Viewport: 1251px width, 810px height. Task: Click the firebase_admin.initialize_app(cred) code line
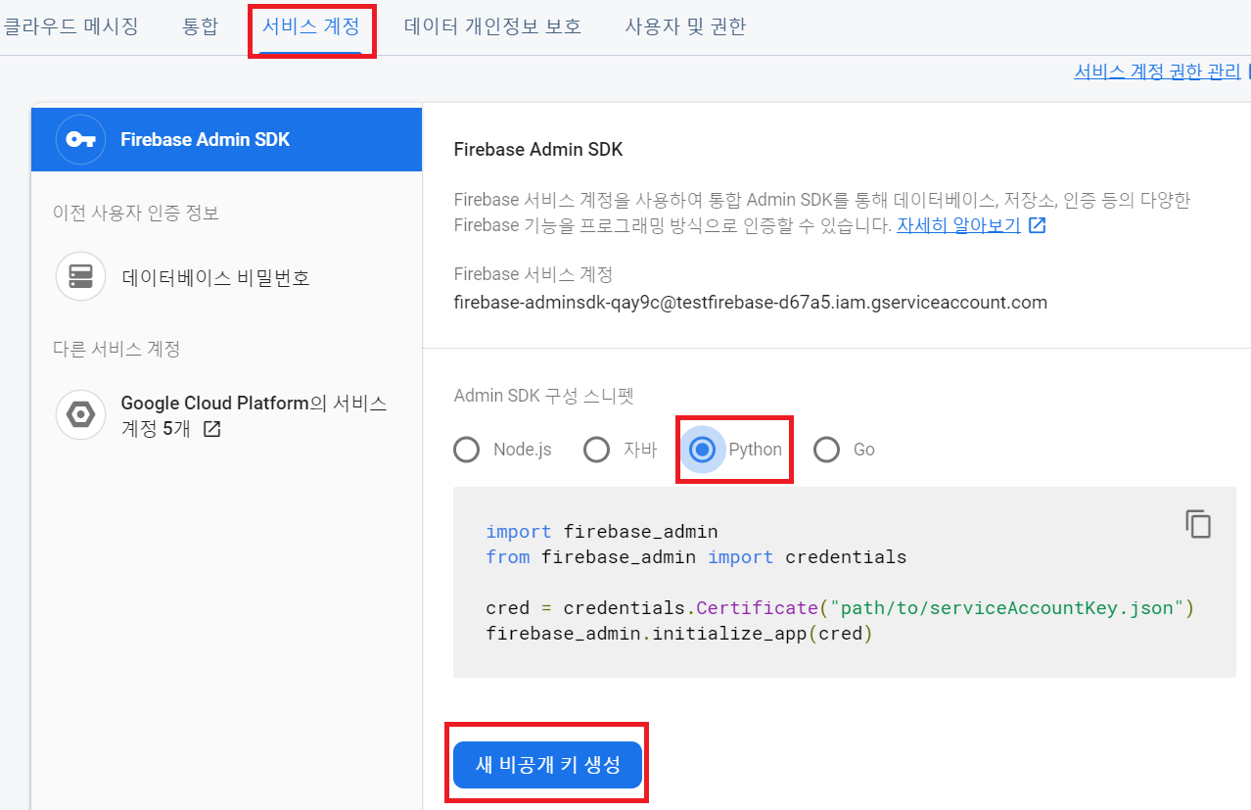678,634
